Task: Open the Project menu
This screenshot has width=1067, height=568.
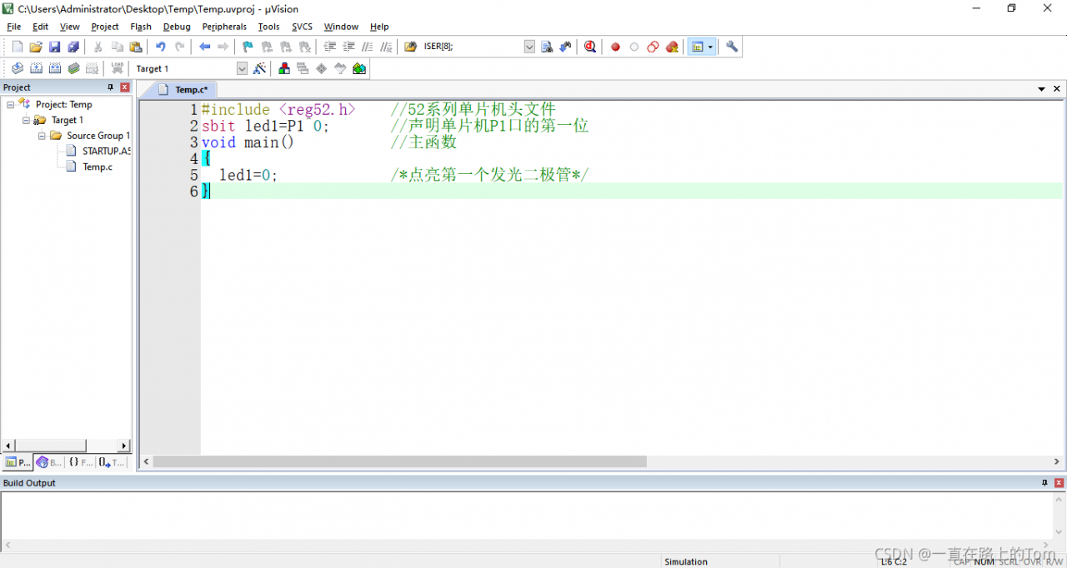Action: (x=105, y=27)
